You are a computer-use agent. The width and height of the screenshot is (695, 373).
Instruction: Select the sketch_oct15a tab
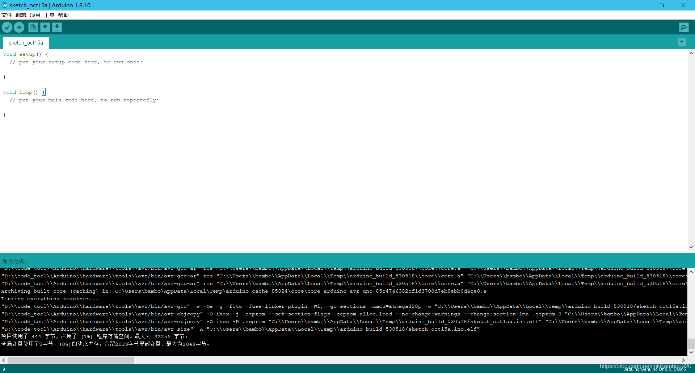coord(26,43)
